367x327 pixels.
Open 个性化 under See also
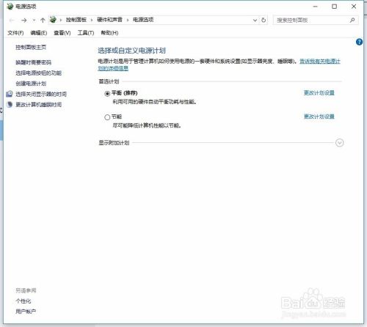(x=23, y=301)
